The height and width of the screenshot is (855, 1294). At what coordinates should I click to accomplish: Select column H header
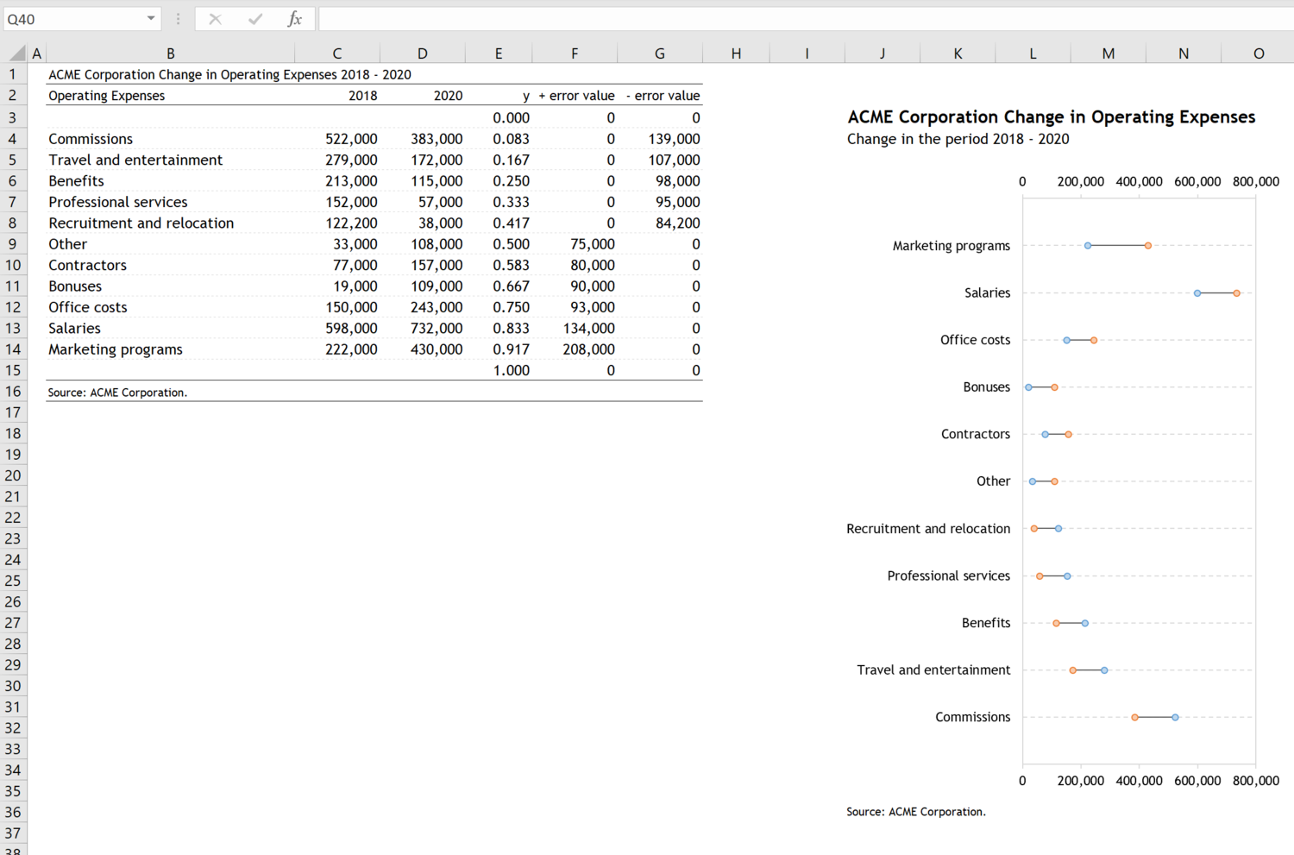(736, 53)
